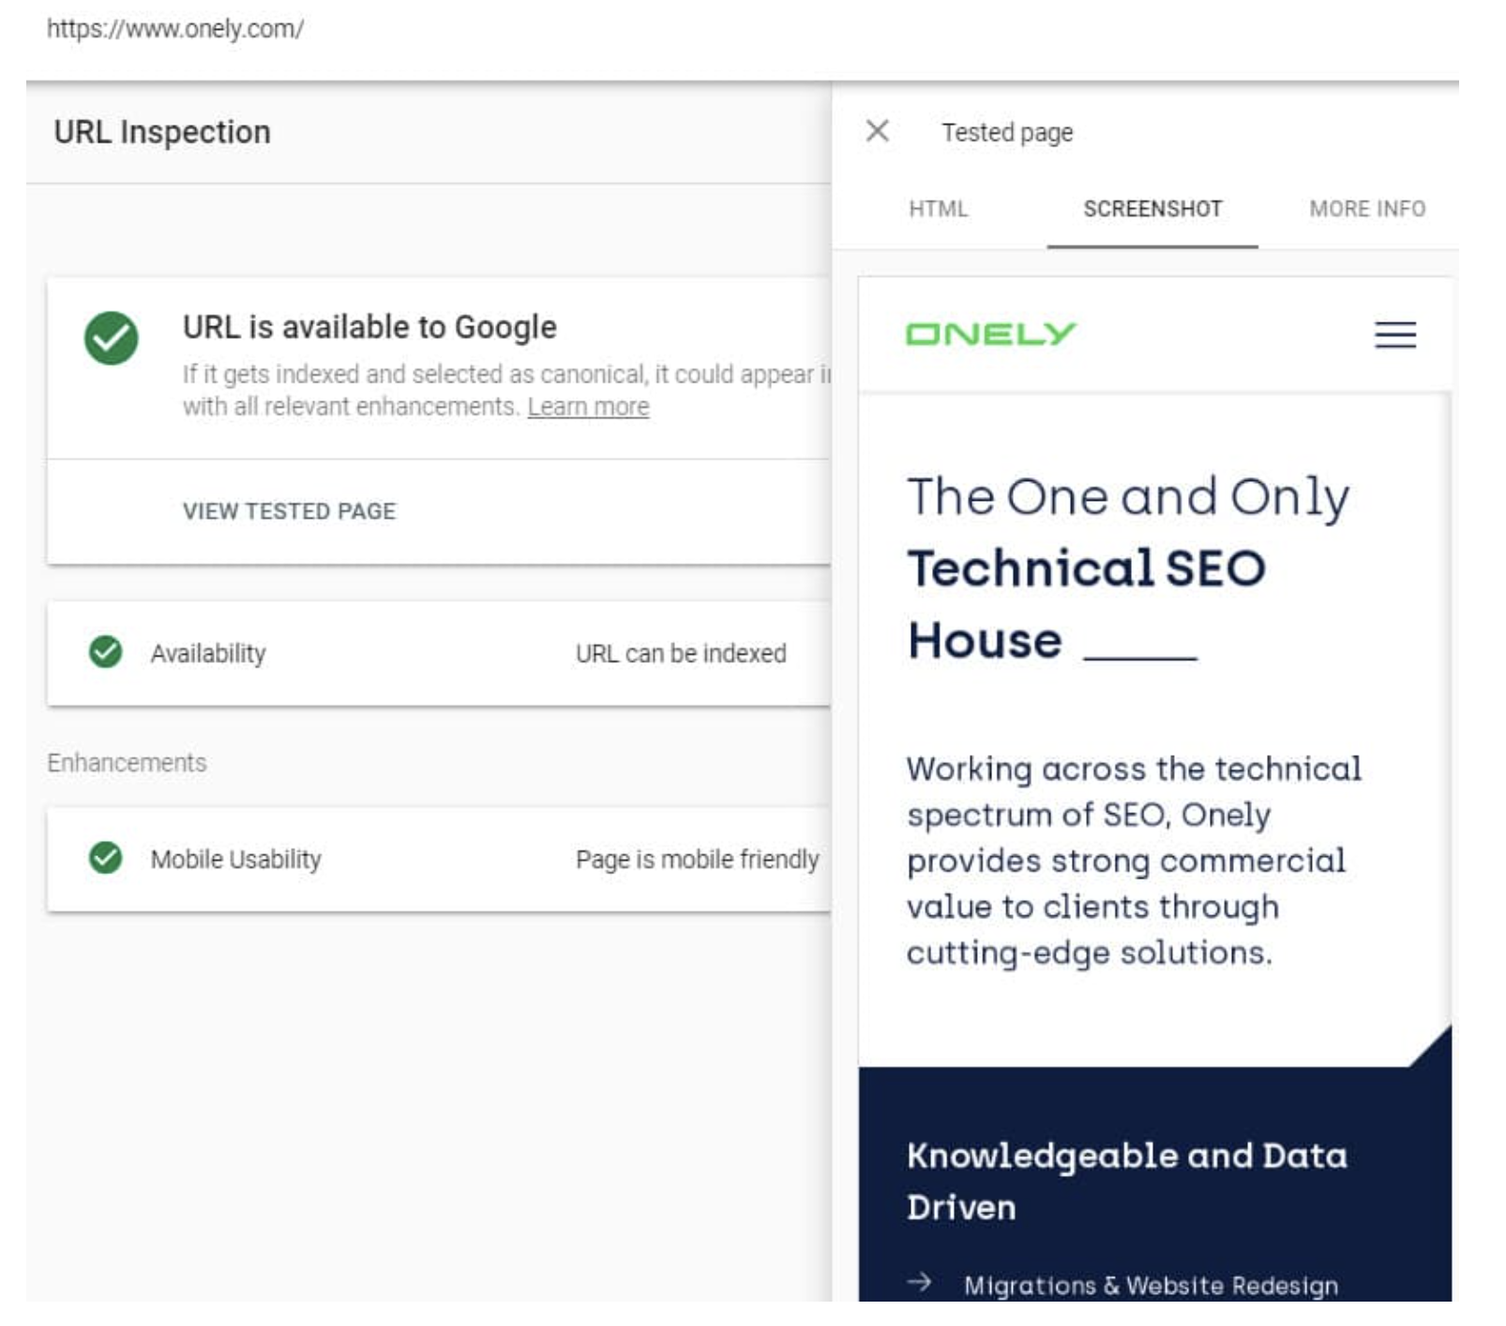Click the 'Tested page' panel title

pyautogui.click(x=1007, y=132)
